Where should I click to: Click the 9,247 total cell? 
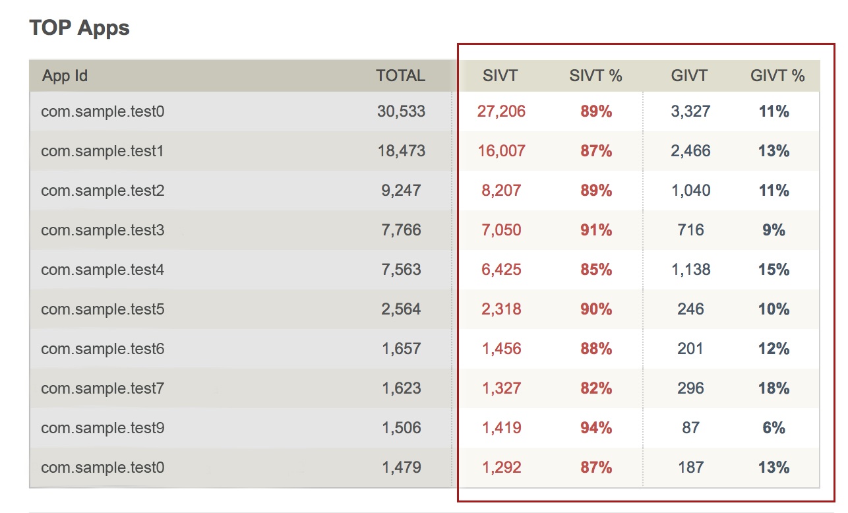(x=401, y=191)
